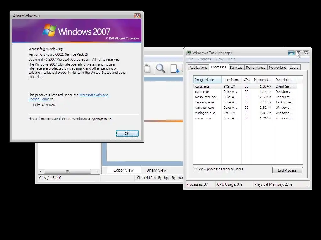Click the clipboard paste icon in Resource Hacker
Viewport: 321px width, 240px height.
pyautogui.click(x=147, y=68)
